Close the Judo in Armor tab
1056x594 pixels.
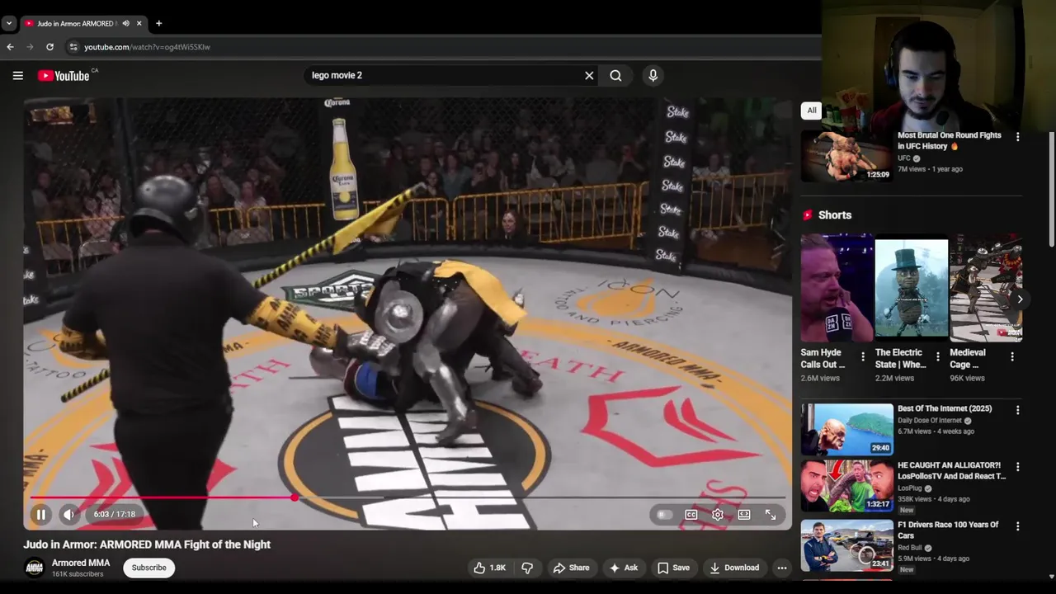click(141, 23)
